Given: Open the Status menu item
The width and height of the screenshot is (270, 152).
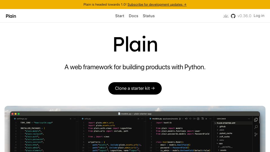Looking at the screenshot, I should pyautogui.click(x=149, y=16).
